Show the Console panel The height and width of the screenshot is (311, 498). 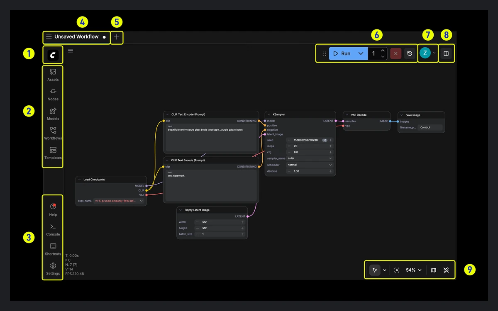coord(53,229)
